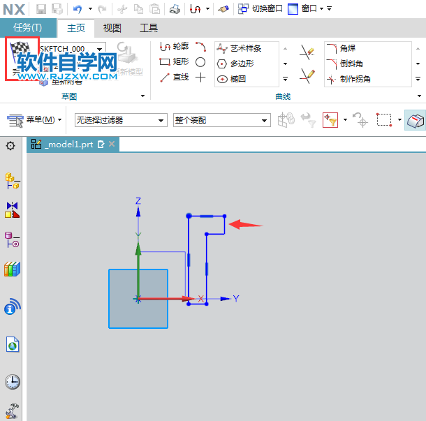Select the Chamfer (倒斜角) tool
The width and height of the screenshot is (426, 421).
click(x=345, y=64)
